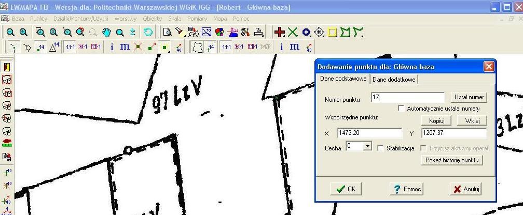Click the magnifier with red arrow icon
523x215 pixels.
click(80, 32)
